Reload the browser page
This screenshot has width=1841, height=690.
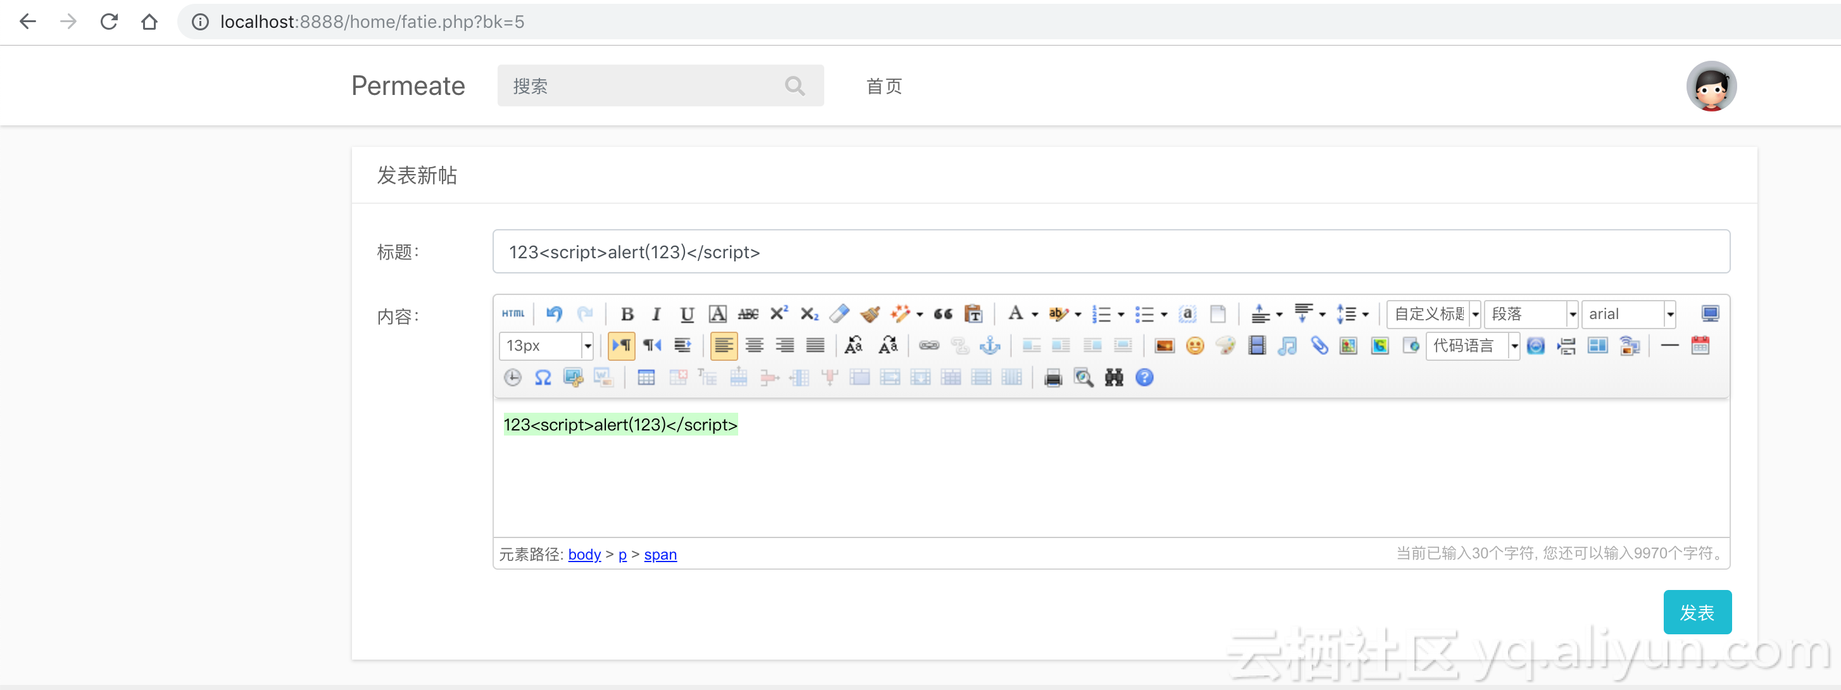[x=109, y=22]
